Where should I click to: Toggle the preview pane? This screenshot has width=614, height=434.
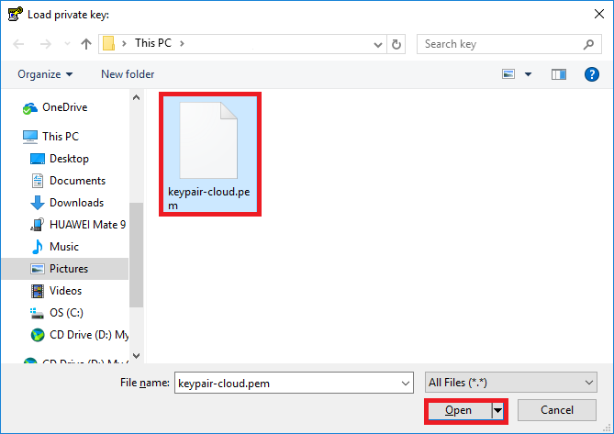pos(559,74)
